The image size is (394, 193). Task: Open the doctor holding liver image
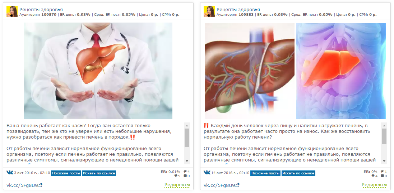tap(98, 71)
